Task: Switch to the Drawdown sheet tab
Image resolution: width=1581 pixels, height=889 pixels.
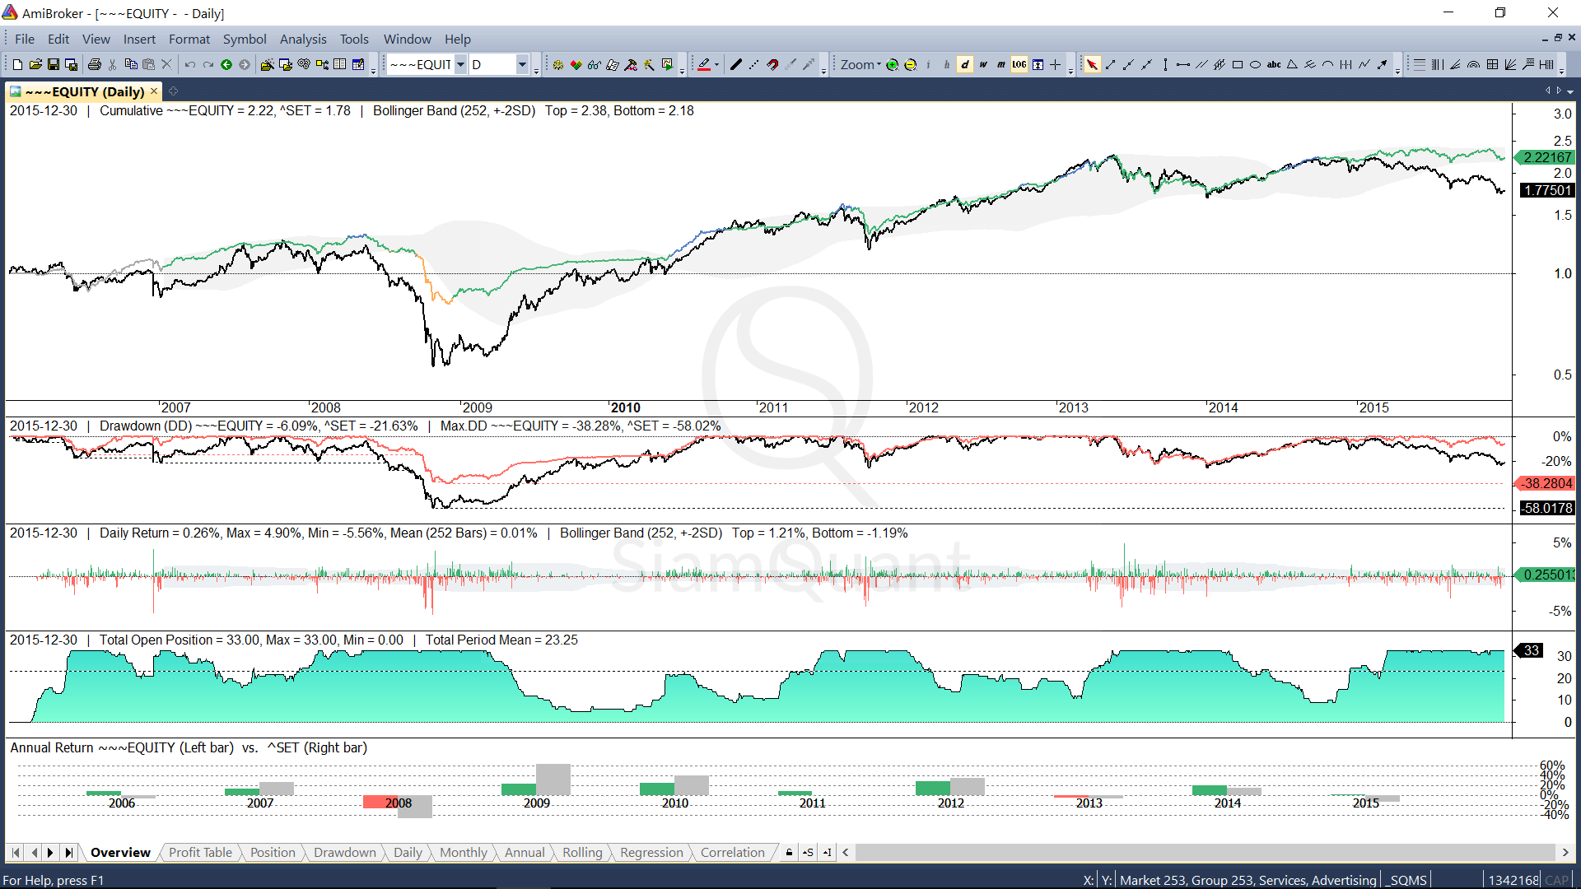Action: [x=344, y=853]
